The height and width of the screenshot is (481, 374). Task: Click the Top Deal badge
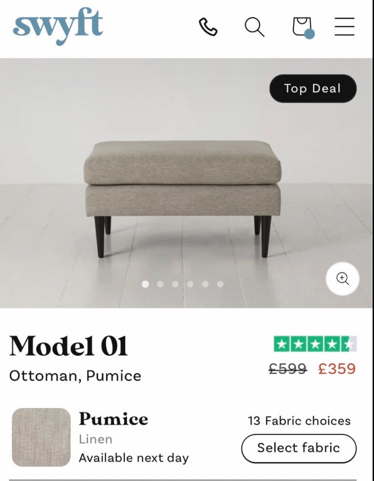(313, 89)
